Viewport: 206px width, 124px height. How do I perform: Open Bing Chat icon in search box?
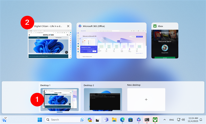82,120
